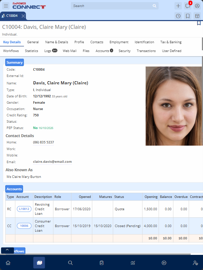Click the opening amount 4,000.00
Screen dimensions: 203x270
(150, 226)
